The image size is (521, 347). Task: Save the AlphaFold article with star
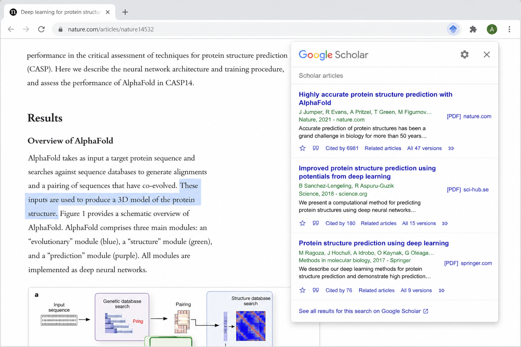303,148
